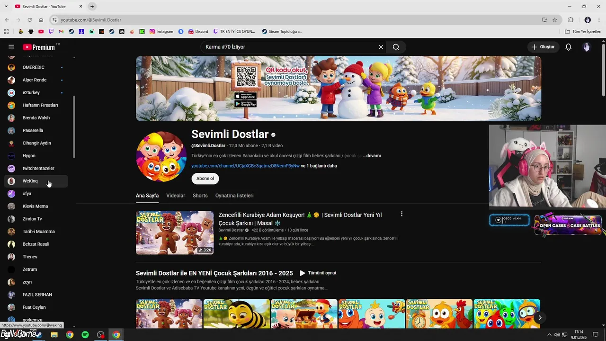
Task: Open the tab search dropdown arrow
Action: (5, 6)
